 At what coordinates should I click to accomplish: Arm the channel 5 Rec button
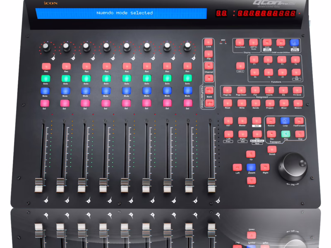127,66
